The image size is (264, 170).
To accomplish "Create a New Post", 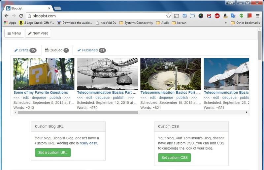I will click(x=38, y=33).
